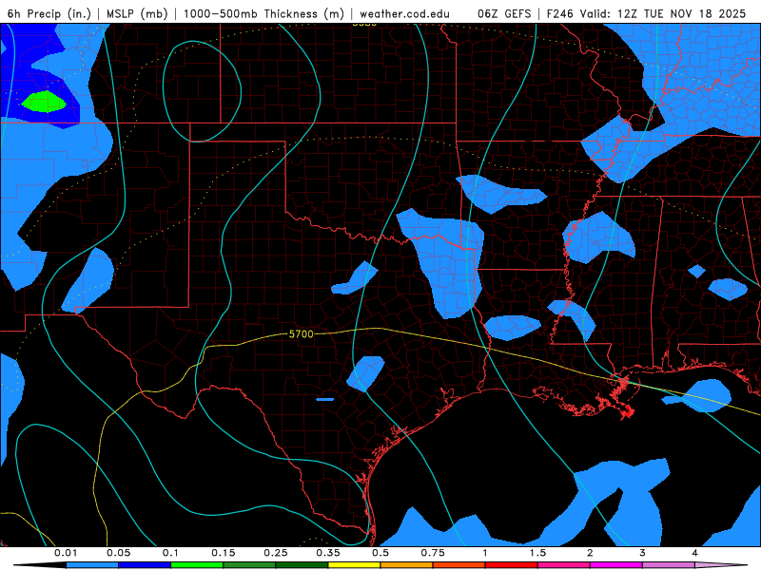Image resolution: width=761 pixels, height=570 pixels.
Task: Click the '1000-500mb Thickness (m)' title text
Action: click(263, 13)
